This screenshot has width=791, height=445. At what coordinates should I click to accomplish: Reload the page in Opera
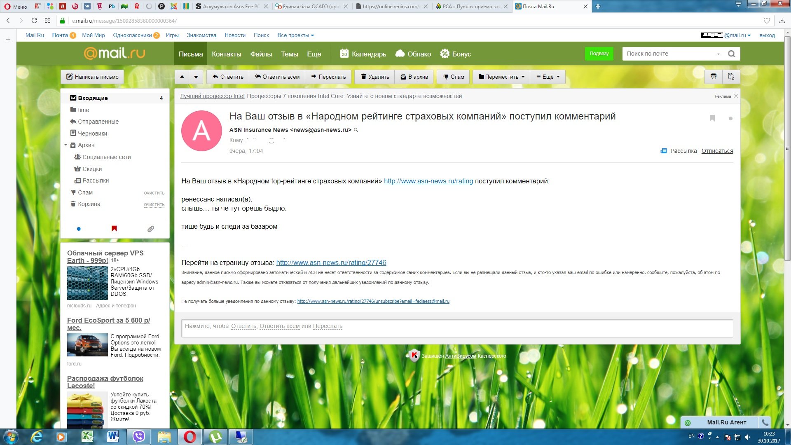coord(34,21)
